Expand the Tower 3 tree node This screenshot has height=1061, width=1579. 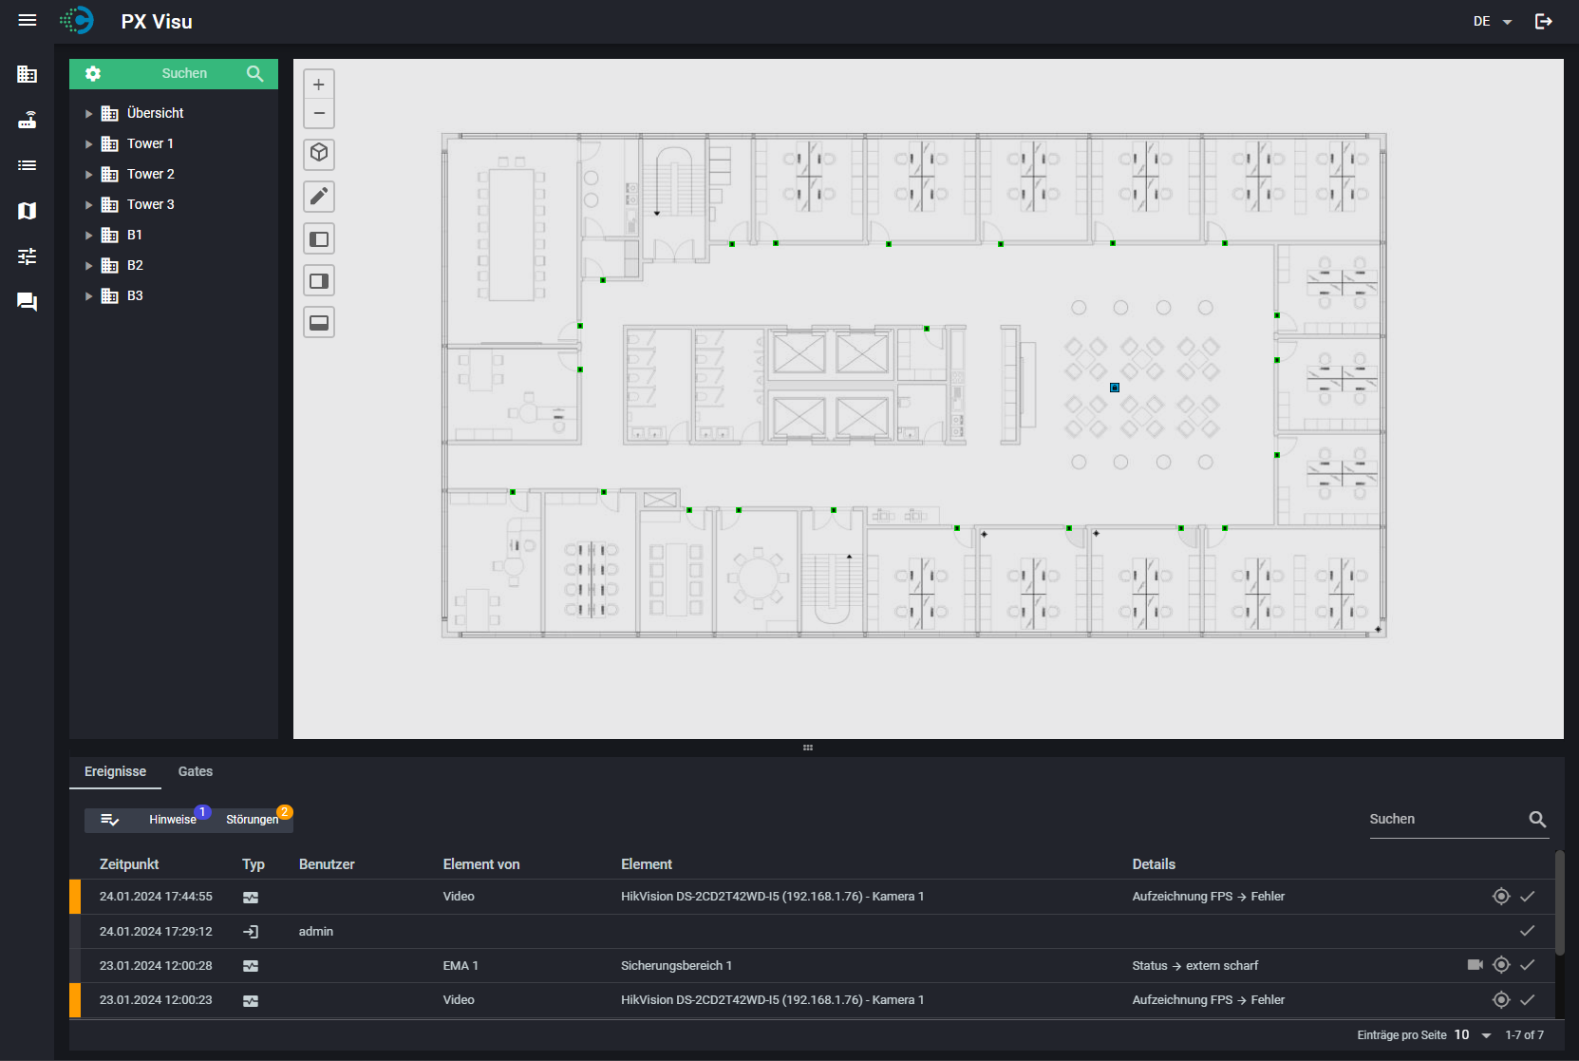click(88, 204)
